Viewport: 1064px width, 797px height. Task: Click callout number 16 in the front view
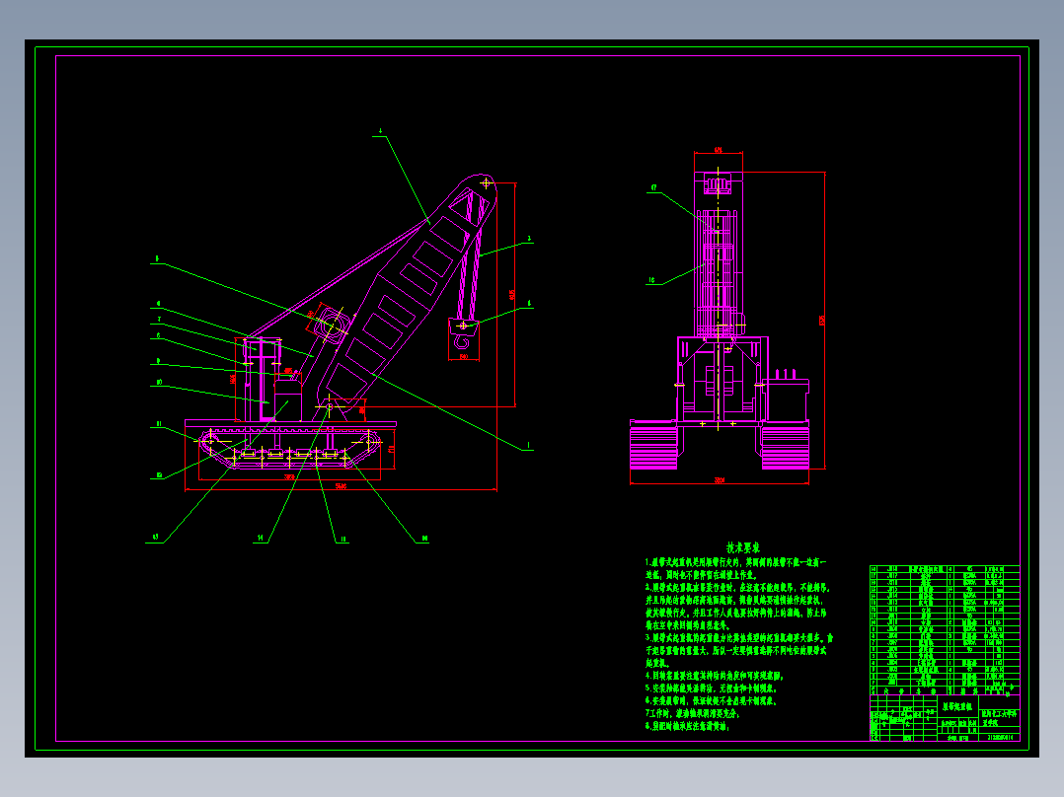pos(652,279)
